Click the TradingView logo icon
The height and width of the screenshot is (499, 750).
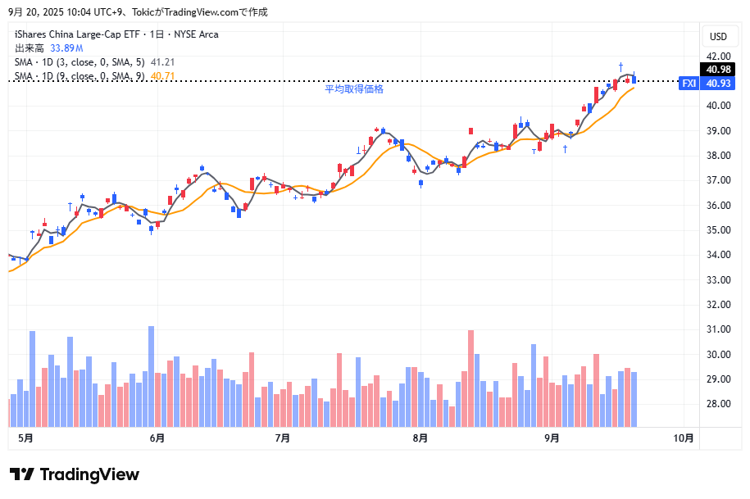[x=22, y=474]
